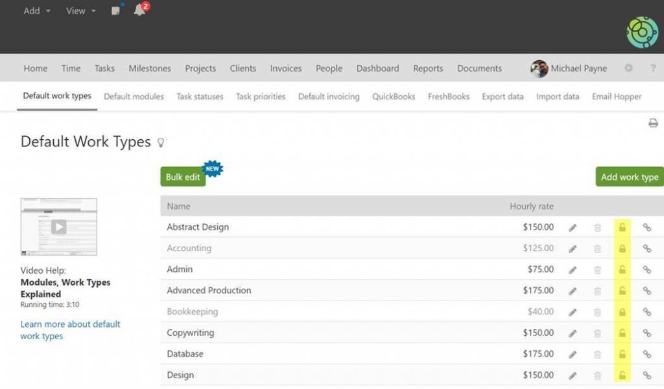Screen dimensions: 664x389
Task: Lock the Abstract Design work type
Action: tap(622, 227)
